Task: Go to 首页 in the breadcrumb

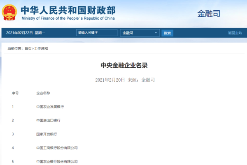Action: click(28, 48)
